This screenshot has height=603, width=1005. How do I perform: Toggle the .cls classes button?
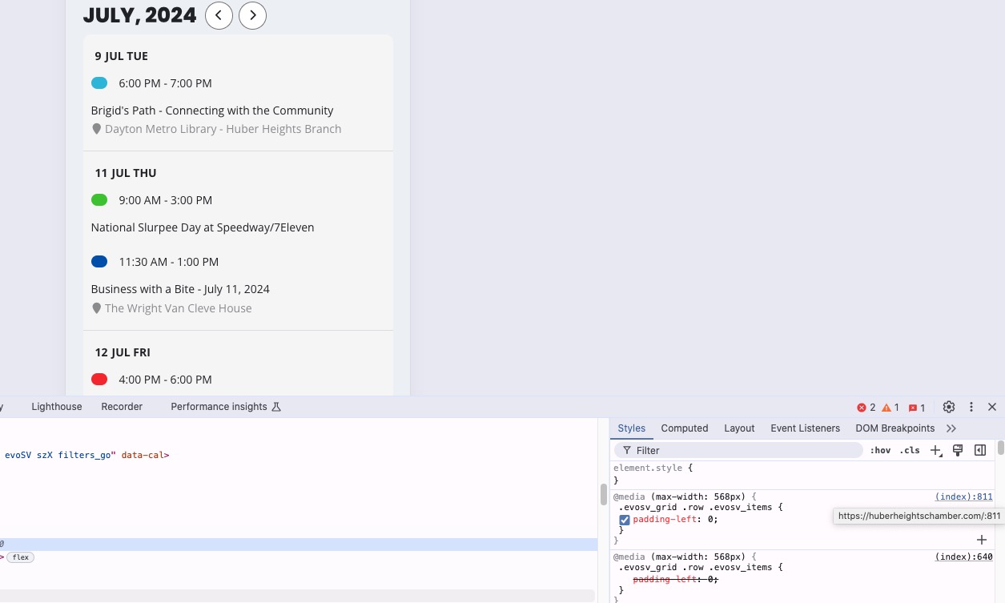pyautogui.click(x=910, y=451)
